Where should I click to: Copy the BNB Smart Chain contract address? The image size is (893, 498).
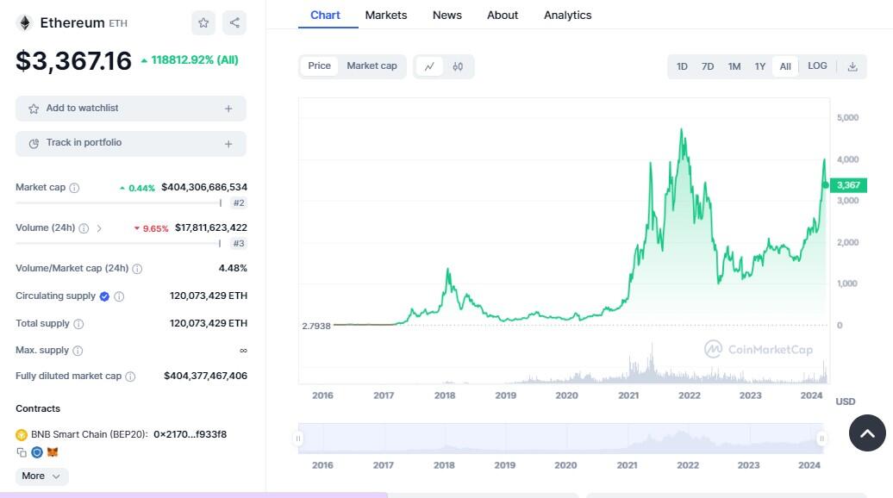(22, 452)
